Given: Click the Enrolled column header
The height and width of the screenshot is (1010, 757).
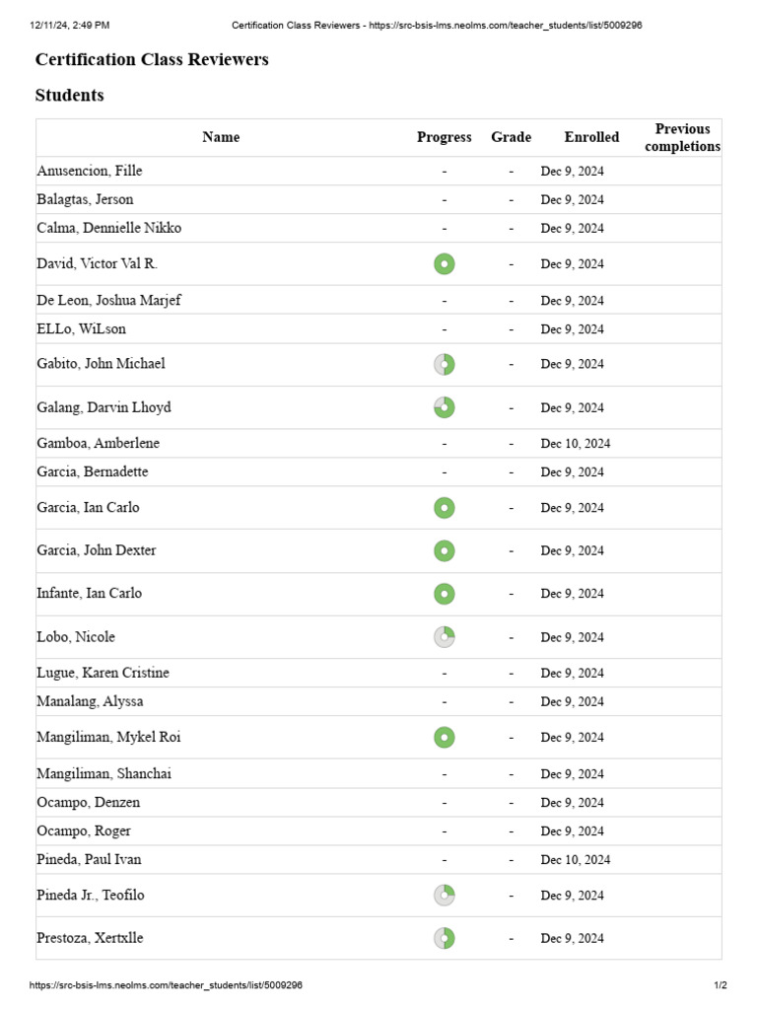Looking at the screenshot, I should [591, 137].
